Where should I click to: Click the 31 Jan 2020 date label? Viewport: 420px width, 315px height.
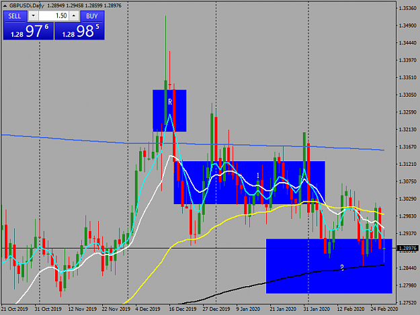(317, 309)
